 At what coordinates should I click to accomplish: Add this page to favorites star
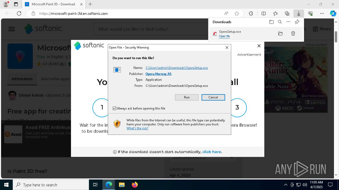tap(237, 13)
